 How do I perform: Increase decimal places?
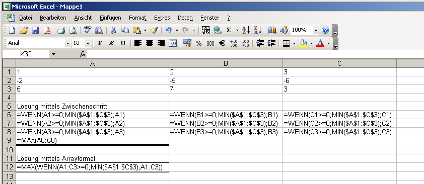[233, 43]
